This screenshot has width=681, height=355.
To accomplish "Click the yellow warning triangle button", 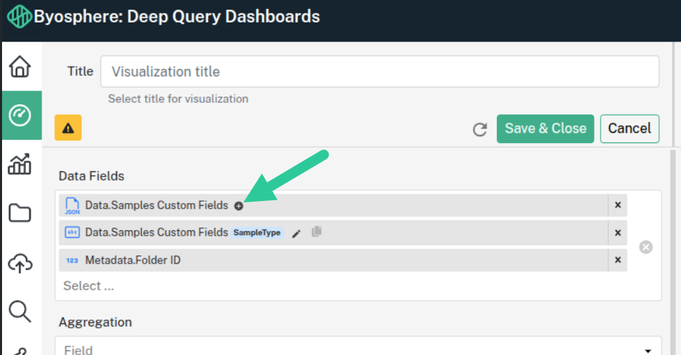I will point(68,127).
